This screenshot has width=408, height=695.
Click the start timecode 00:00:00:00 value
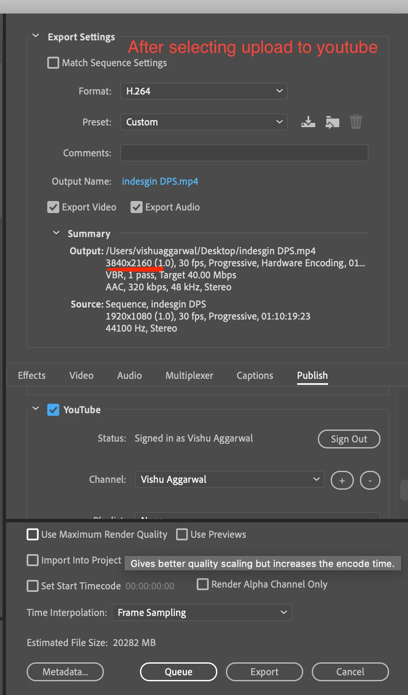pos(150,586)
